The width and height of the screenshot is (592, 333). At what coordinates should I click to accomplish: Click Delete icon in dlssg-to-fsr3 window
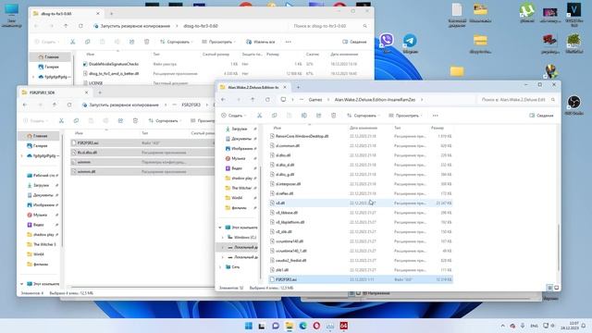click(146, 42)
